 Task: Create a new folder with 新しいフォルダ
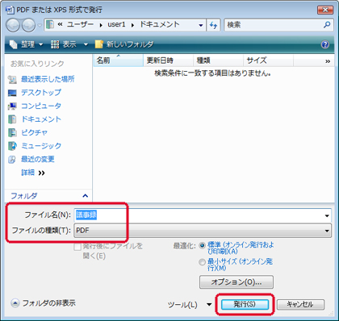tap(124, 44)
